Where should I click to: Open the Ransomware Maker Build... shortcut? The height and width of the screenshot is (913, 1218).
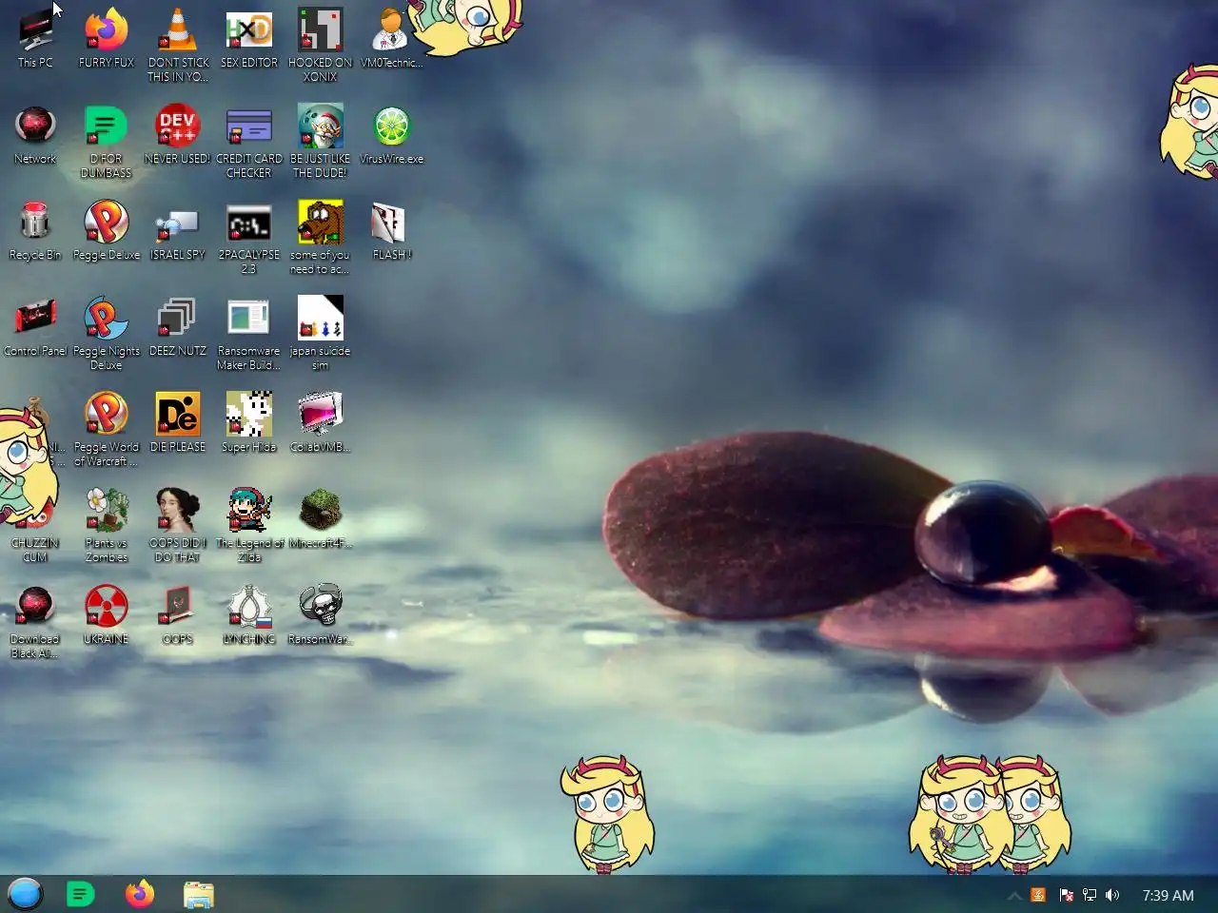point(249,334)
